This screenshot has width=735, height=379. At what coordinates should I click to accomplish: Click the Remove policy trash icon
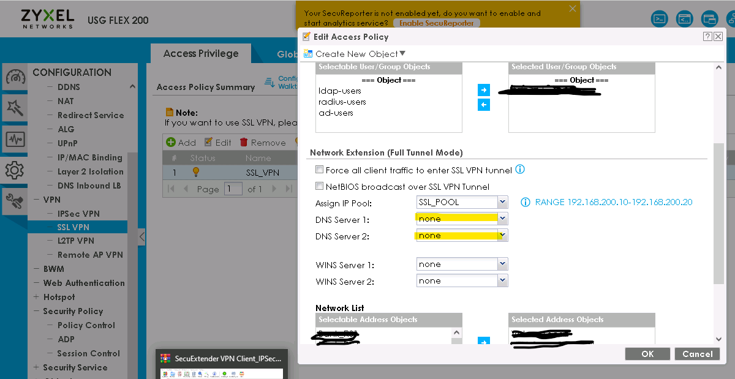(244, 142)
